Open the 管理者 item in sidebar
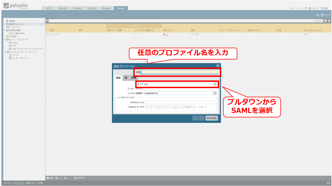The height and width of the screenshot is (186, 332). point(12,21)
